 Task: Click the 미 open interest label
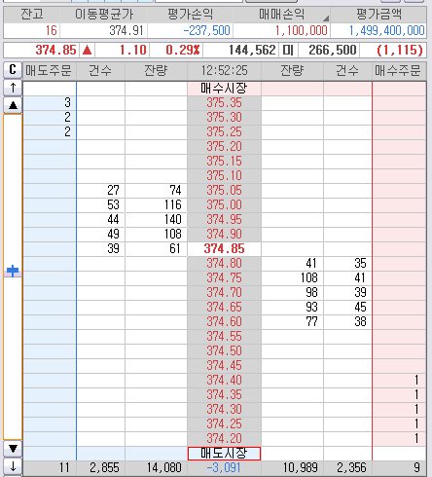pos(288,50)
